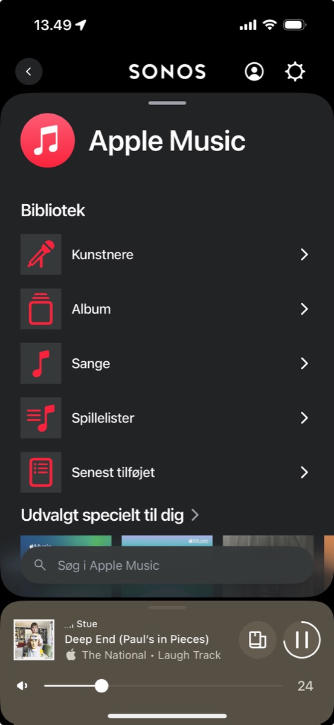
Task: Mute the volume speaker icon
Action: point(22,686)
